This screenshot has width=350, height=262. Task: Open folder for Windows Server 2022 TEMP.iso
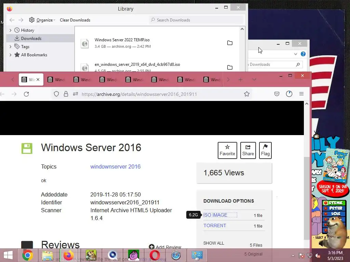230,43
